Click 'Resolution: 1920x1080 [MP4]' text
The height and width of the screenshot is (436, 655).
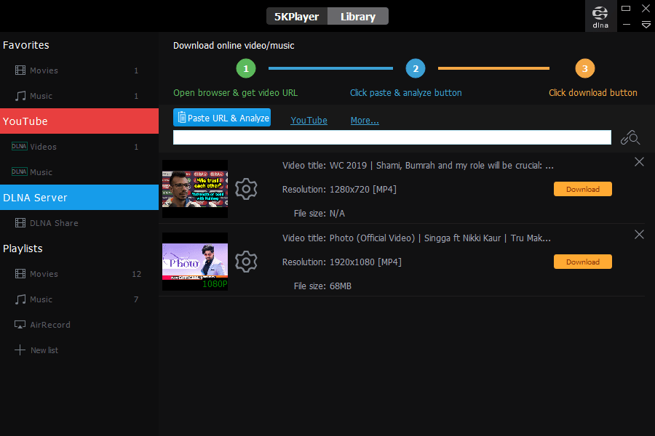pyautogui.click(x=342, y=262)
